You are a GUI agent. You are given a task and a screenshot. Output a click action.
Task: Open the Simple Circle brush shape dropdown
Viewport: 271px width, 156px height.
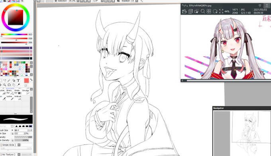[x=19, y=145]
